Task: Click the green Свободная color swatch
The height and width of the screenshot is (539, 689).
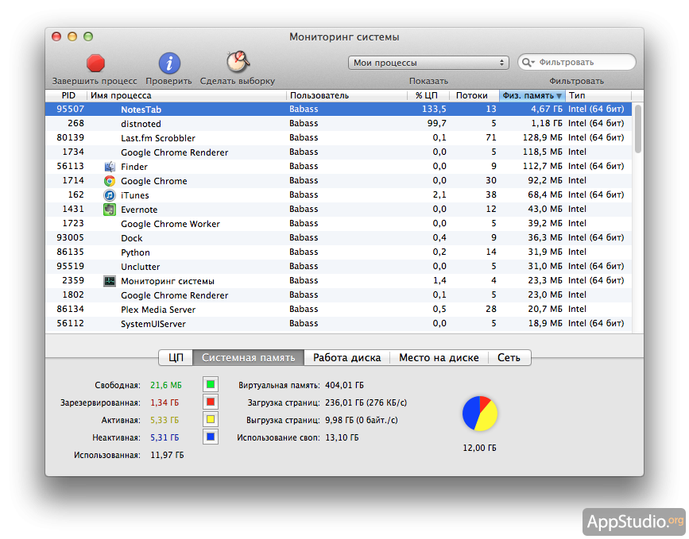Action: (x=211, y=384)
